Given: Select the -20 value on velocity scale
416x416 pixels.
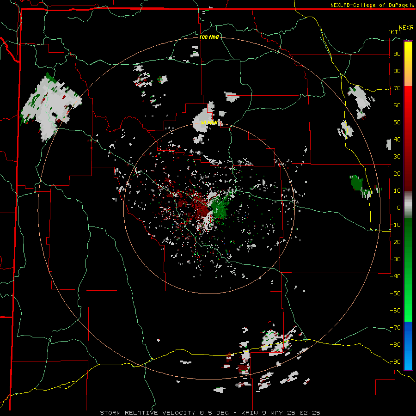Looking at the screenshot, I should (395, 242).
